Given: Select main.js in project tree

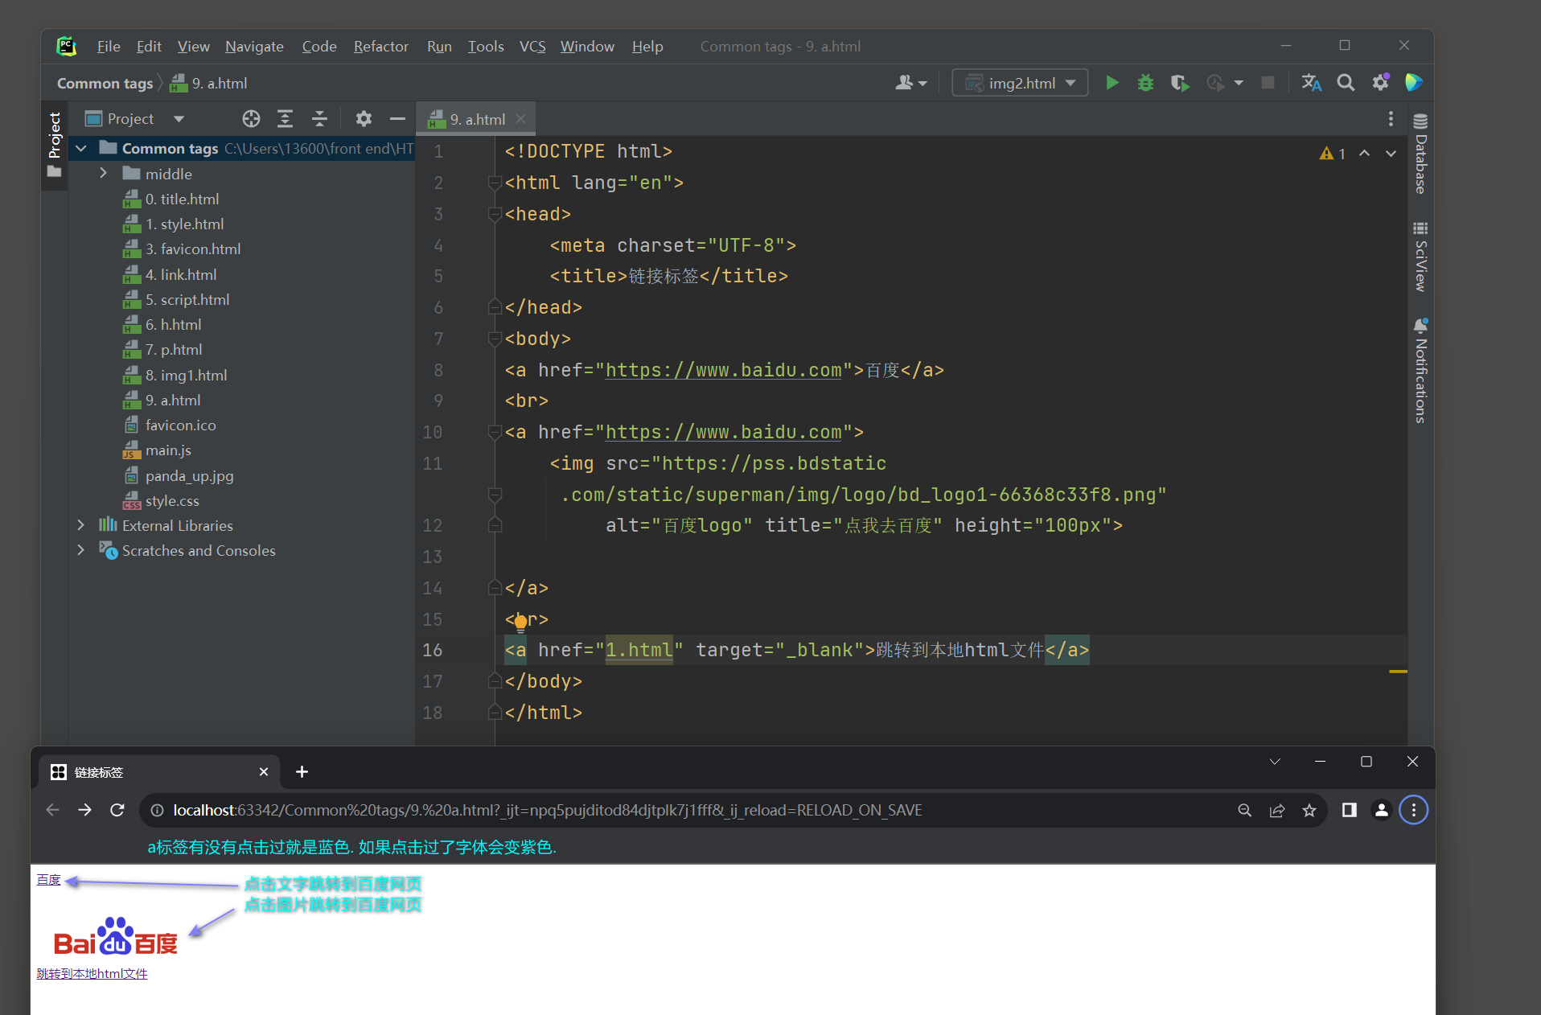Looking at the screenshot, I should pyautogui.click(x=168, y=450).
